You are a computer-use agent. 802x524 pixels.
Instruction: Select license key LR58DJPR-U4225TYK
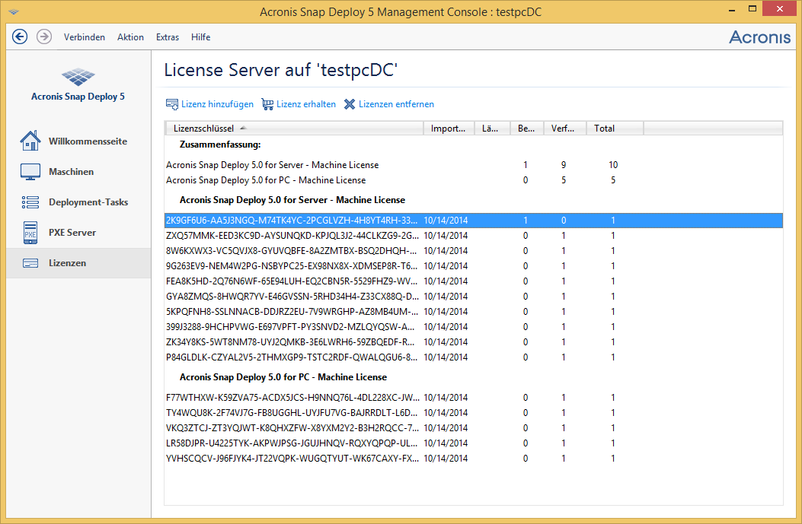click(473, 443)
